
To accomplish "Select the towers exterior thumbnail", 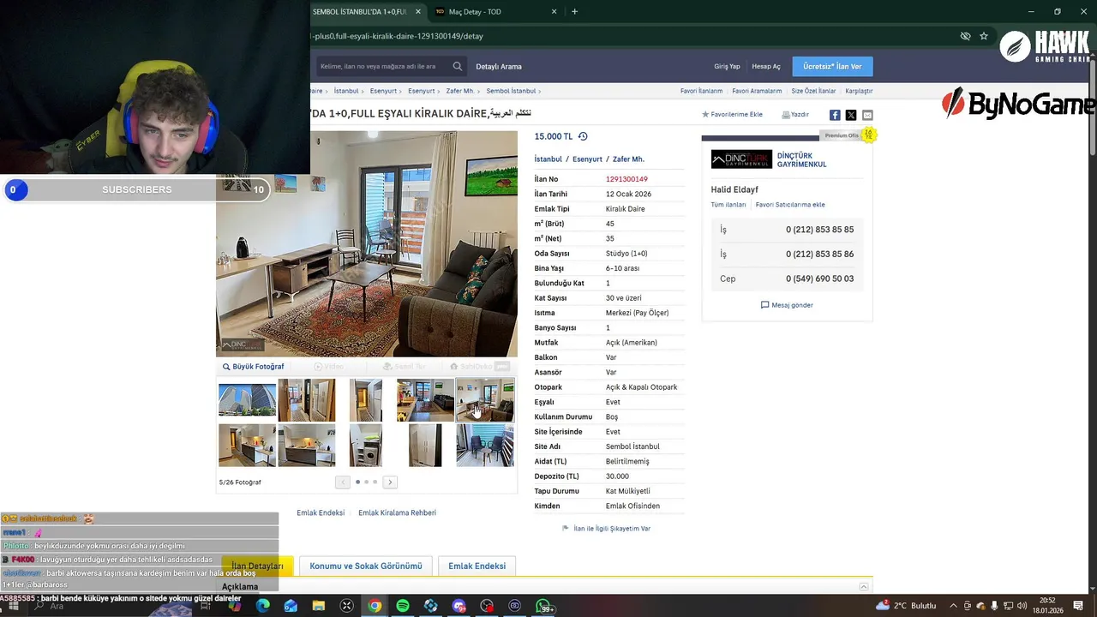I will 247,400.
